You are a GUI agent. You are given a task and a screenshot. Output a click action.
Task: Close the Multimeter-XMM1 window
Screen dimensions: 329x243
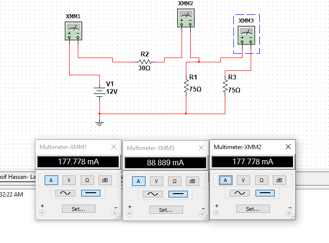(x=114, y=147)
